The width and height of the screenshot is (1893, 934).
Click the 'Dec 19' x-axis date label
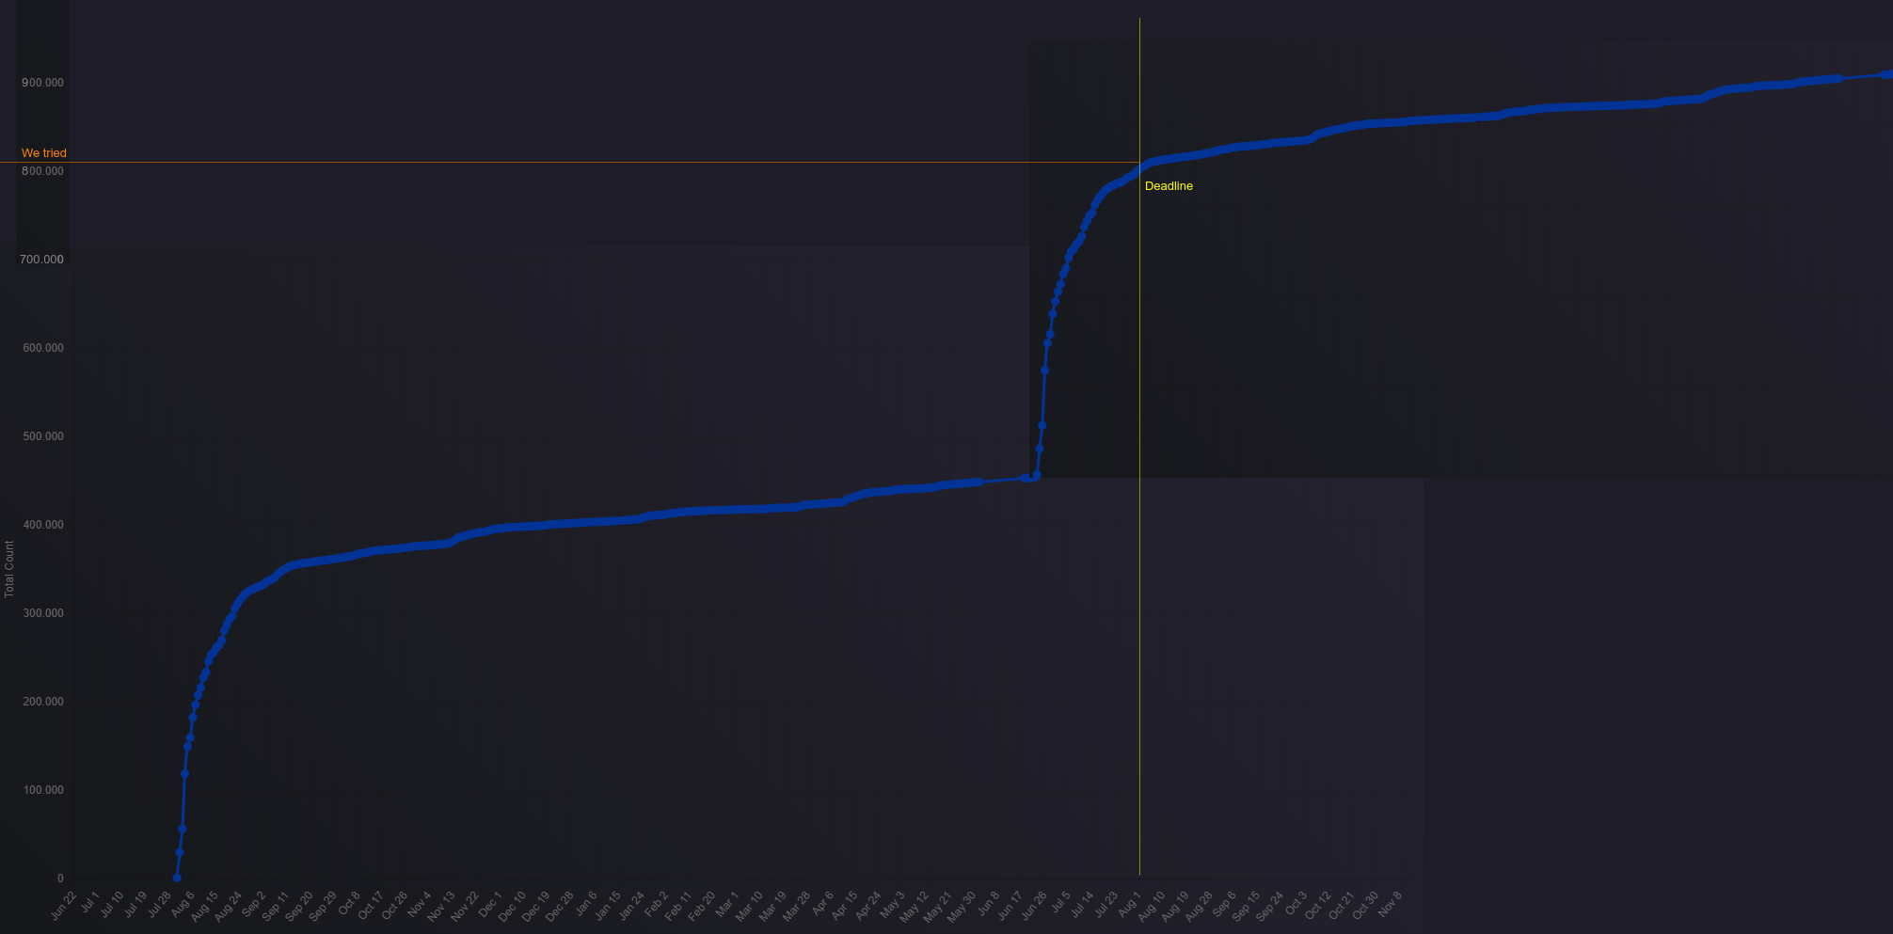(x=535, y=906)
